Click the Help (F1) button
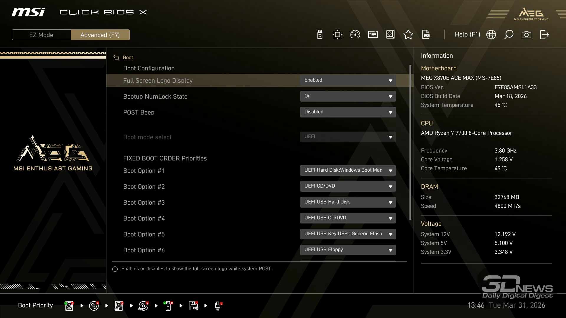566x318 pixels. coord(467,35)
